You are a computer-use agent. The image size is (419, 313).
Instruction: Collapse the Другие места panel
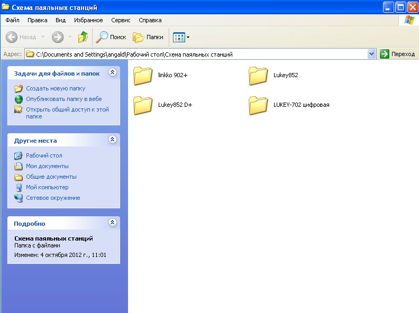point(112,140)
